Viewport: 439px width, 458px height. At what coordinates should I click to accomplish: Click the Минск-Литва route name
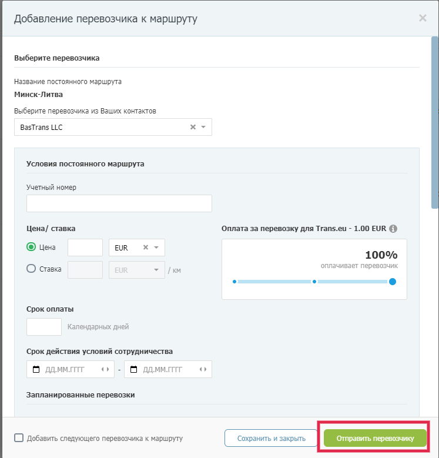[x=39, y=94]
